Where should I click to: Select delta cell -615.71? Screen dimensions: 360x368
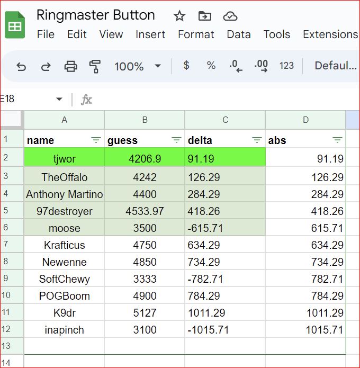[226, 228]
